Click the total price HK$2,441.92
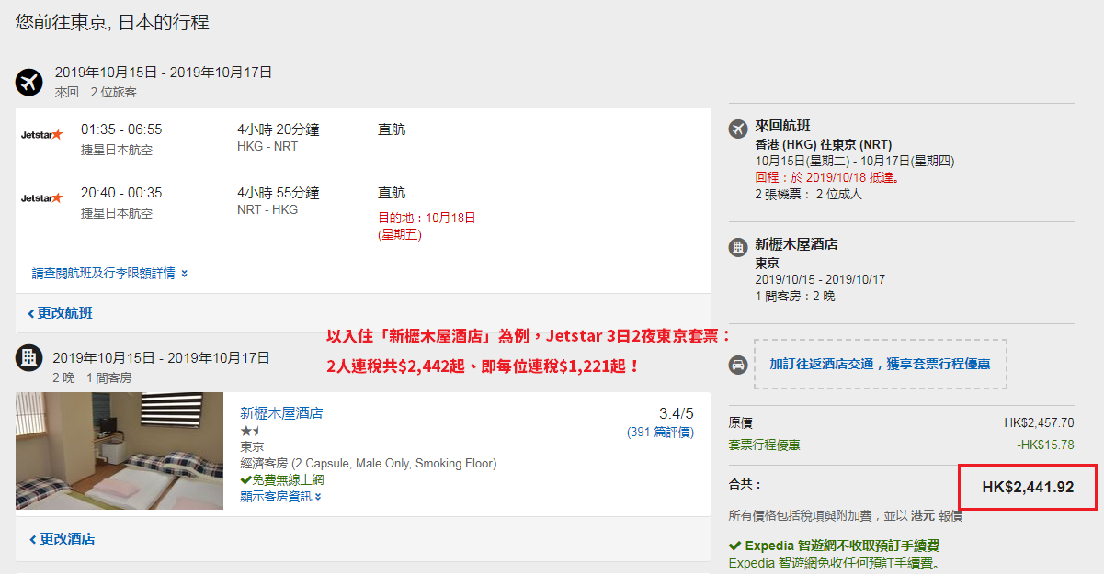 (1028, 488)
